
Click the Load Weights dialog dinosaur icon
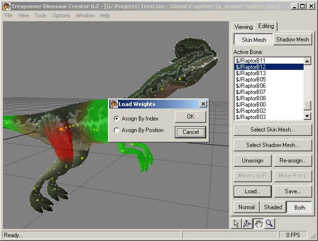click(x=114, y=104)
